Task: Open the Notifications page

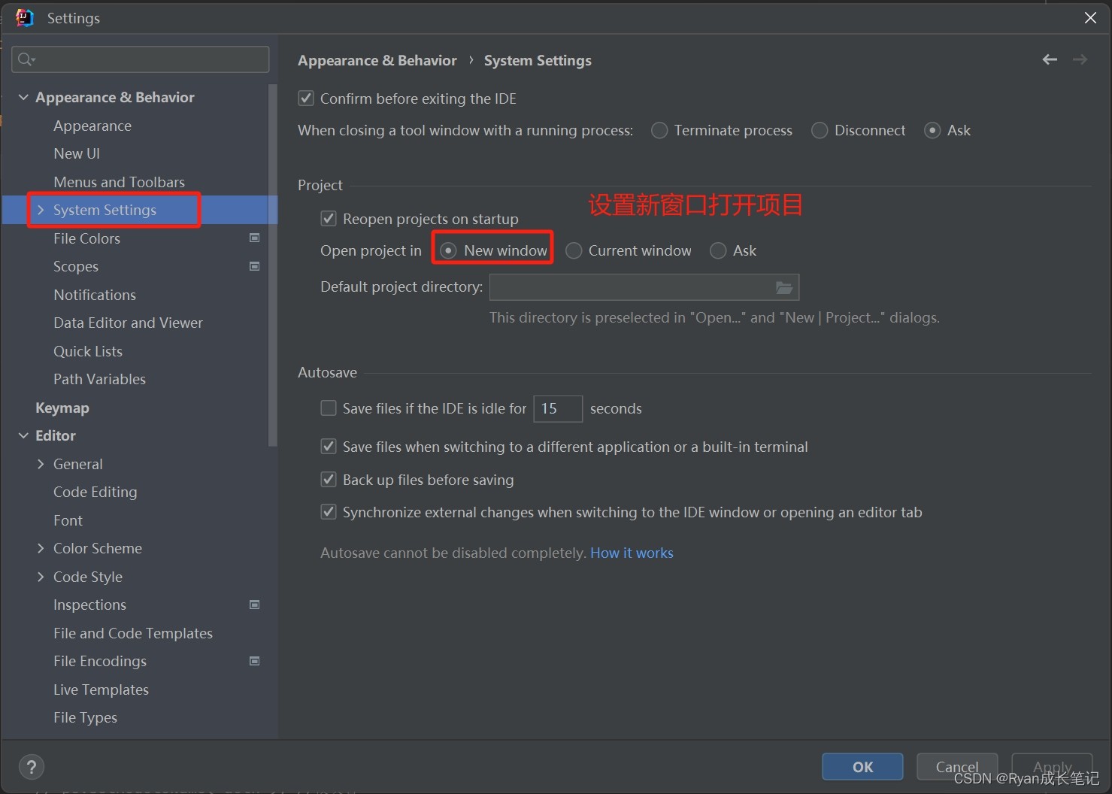Action: [x=95, y=295]
